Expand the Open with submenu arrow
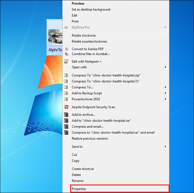194x193 pixels. point(165,67)
